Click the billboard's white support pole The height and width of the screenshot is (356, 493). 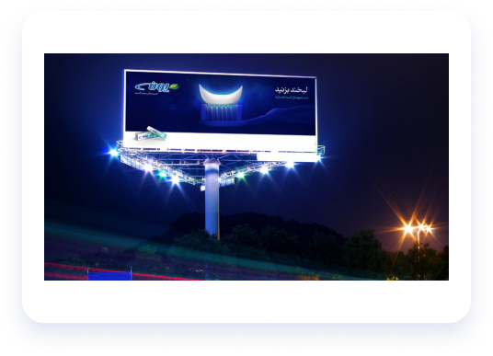click(x=212, y=199)
